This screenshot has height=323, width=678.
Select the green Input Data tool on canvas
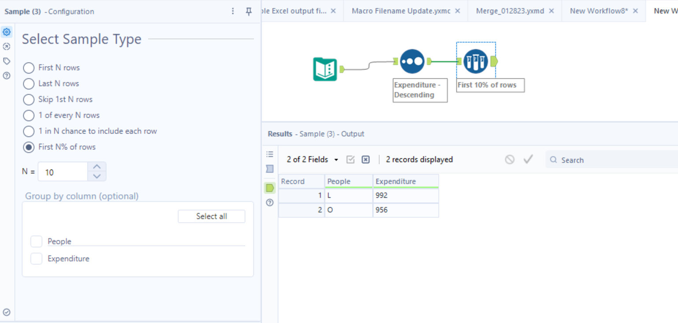tap(325, 69)
